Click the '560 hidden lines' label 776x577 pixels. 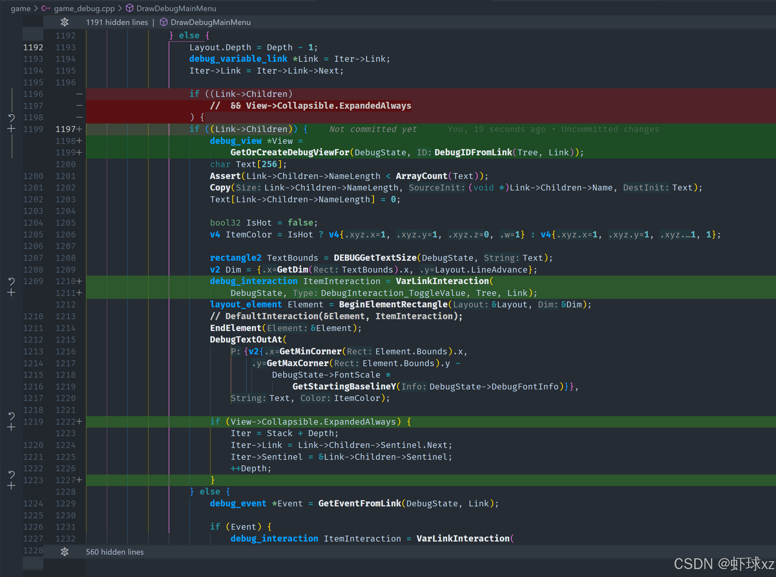coord(115,552)
